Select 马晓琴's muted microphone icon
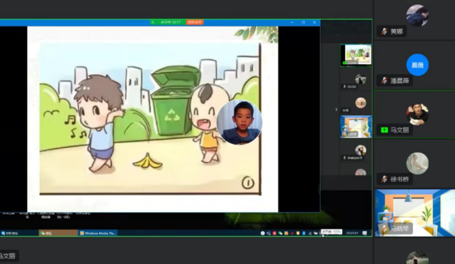 [384, 229]
